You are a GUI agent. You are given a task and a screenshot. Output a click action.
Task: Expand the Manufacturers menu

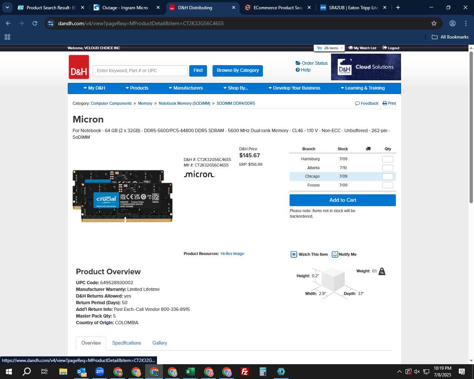click(186, 88)
